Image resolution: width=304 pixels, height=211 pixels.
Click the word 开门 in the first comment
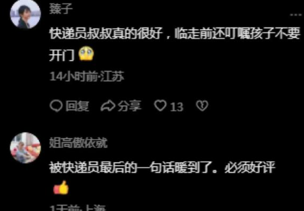pos(62,54)
